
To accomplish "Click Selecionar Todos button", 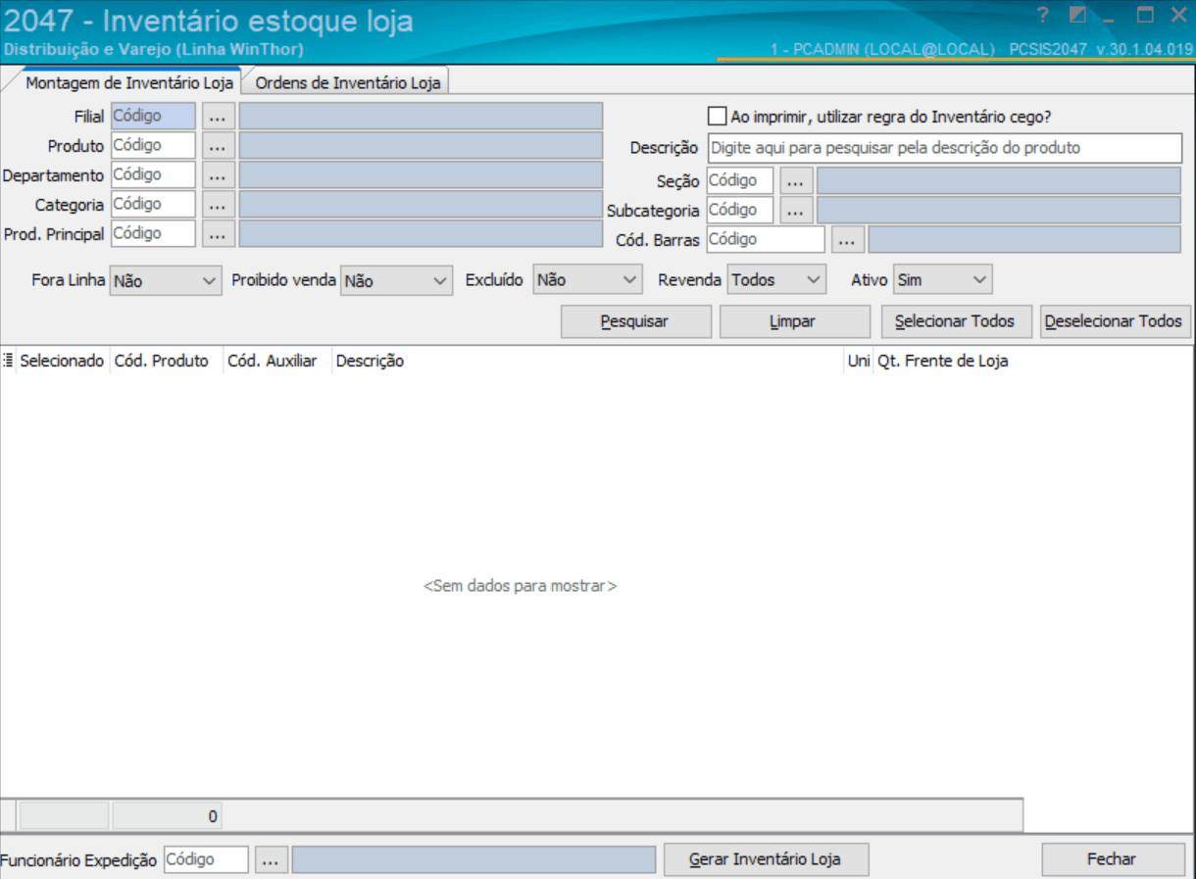I will coord(957,321).
